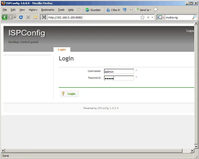Viewport: 199px width, 159px height.
Task: Click the horizontal scrollbar right arrow
Action: pyautogui.click(x=192, y=150)
